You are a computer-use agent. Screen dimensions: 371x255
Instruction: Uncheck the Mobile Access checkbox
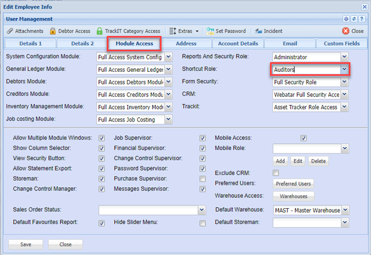coord(304,138)
